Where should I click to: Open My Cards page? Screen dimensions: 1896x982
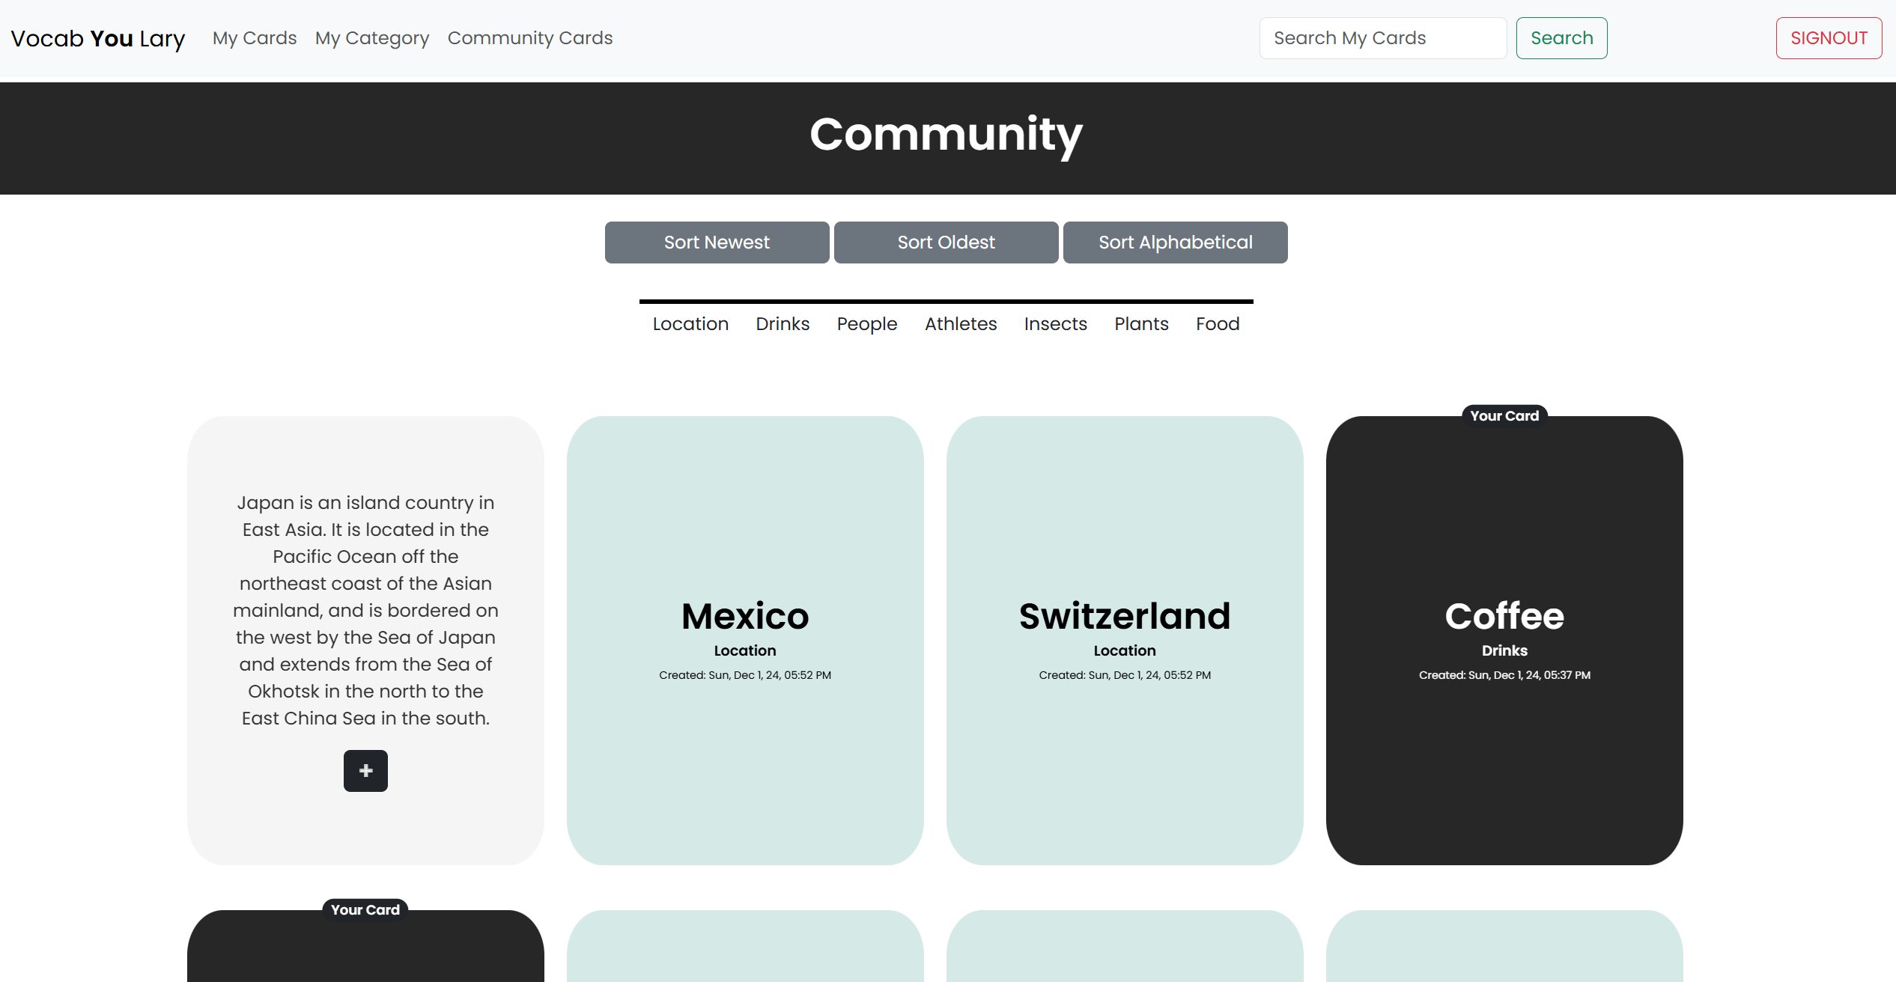(255, 38)
